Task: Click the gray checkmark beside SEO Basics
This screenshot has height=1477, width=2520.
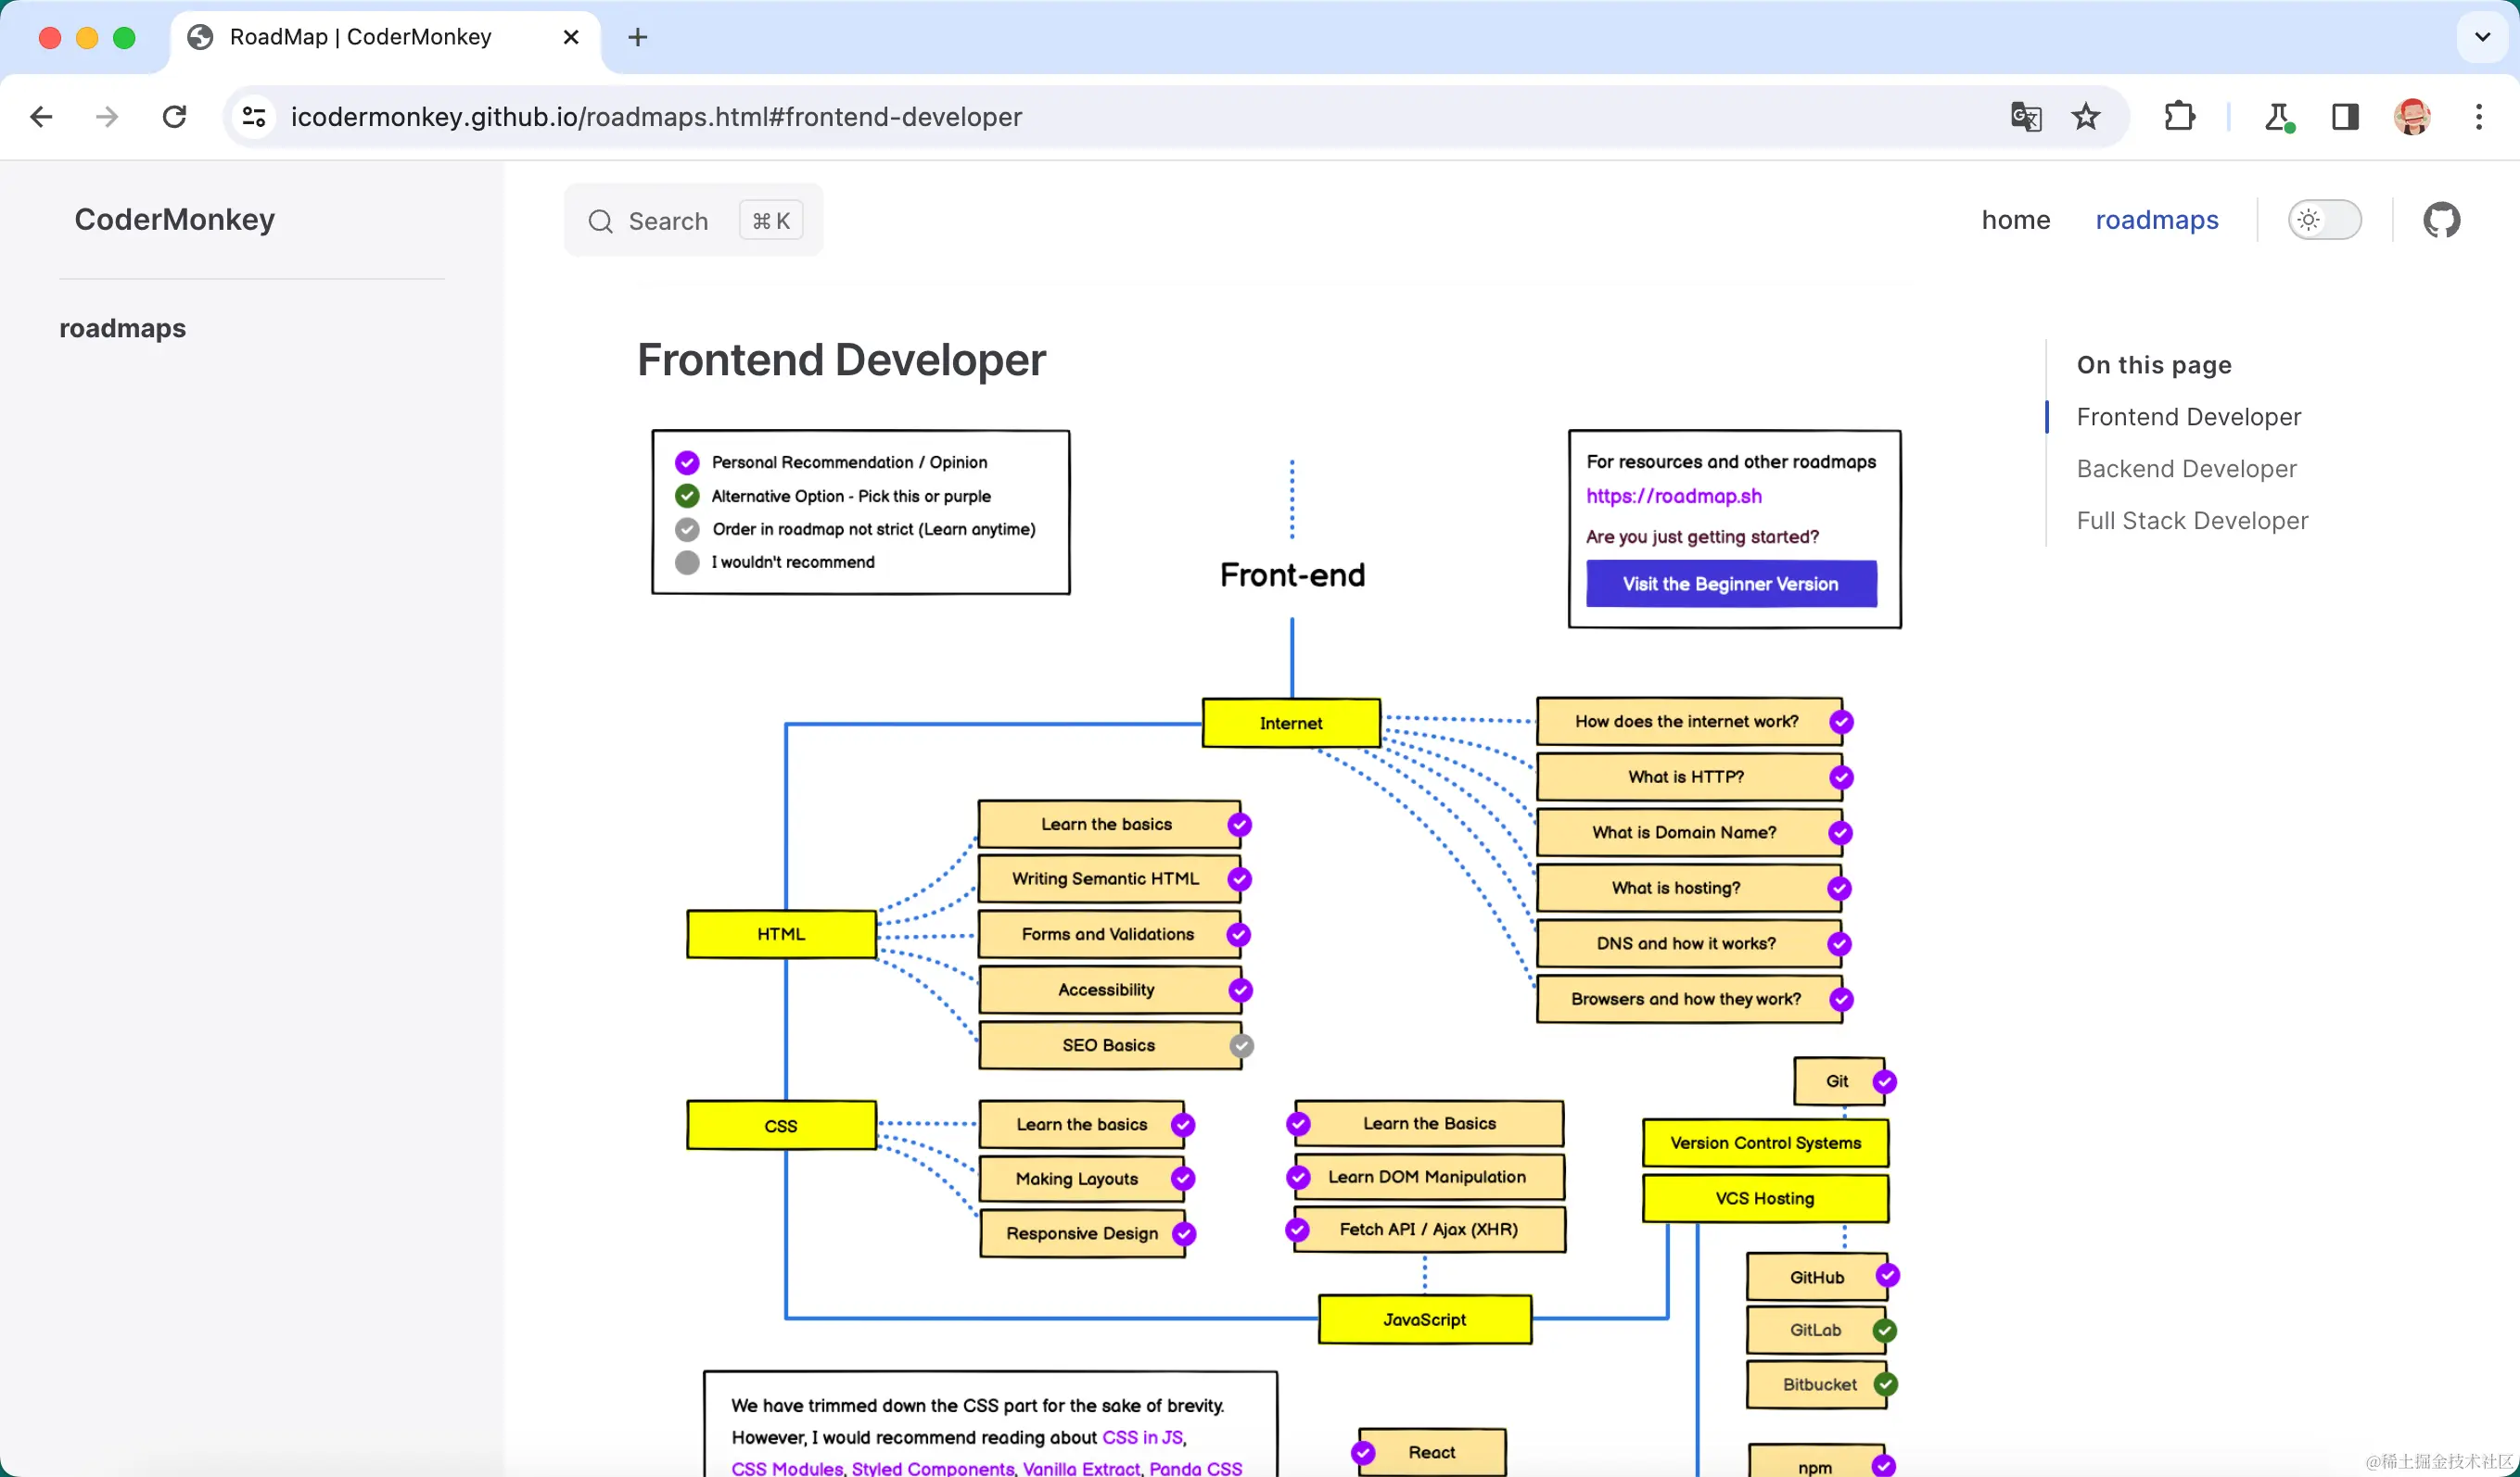Action: point(1241,1045)
